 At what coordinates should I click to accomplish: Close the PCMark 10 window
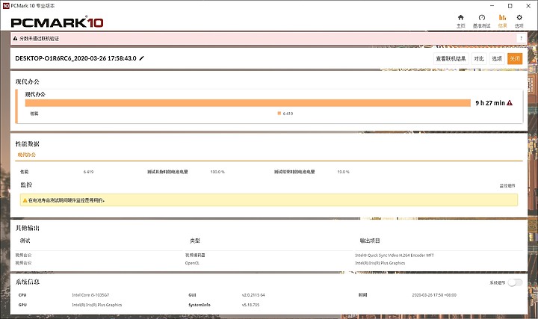[528, 6]
